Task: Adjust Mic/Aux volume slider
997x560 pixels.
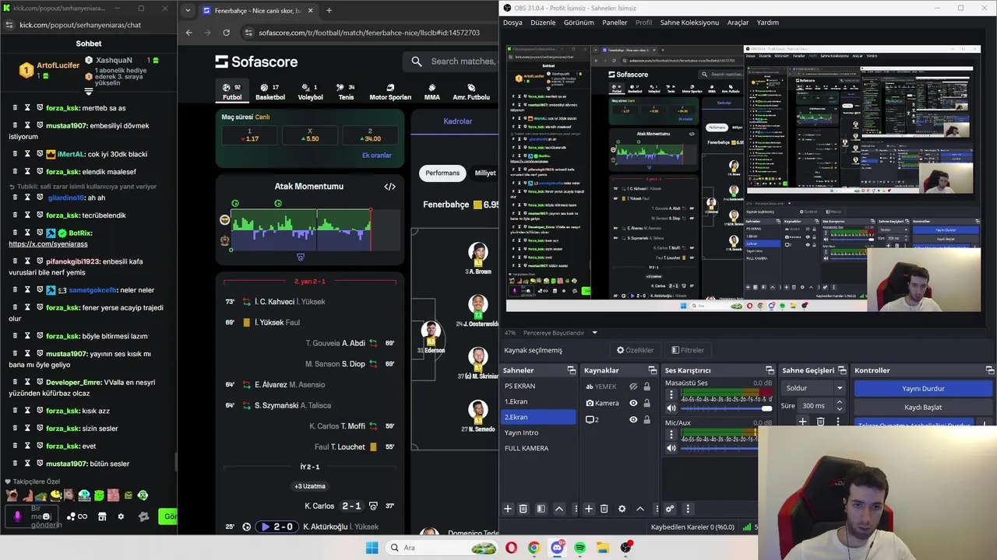Action: tap(720, 448)
